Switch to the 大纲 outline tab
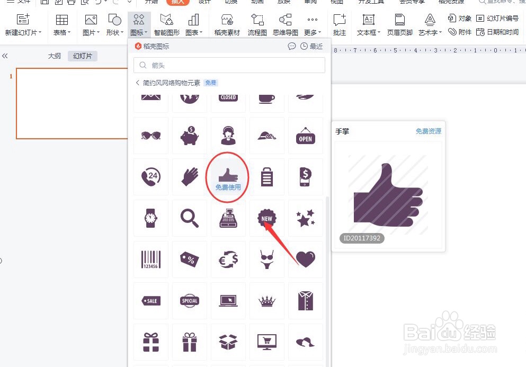526x367 pixels. point(54,56)
